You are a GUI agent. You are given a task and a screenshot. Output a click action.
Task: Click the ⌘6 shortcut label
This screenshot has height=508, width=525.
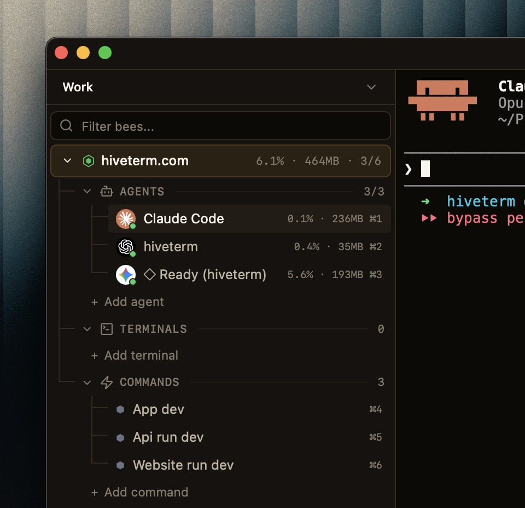(375, 465)
